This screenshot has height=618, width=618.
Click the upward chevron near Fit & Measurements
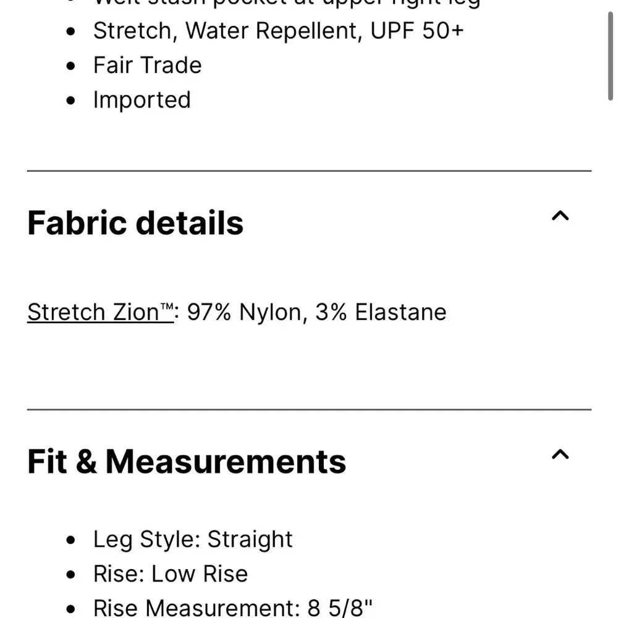click(560, 455)
